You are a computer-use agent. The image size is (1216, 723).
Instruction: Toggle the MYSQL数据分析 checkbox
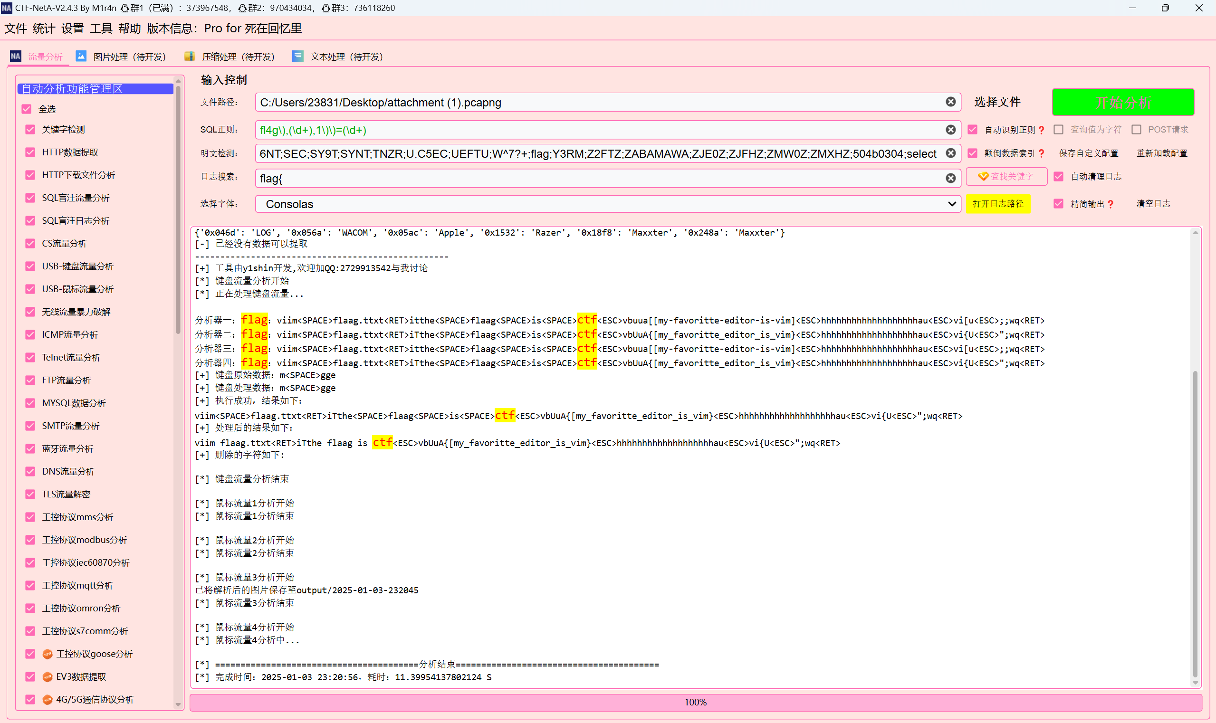[30, 403]
